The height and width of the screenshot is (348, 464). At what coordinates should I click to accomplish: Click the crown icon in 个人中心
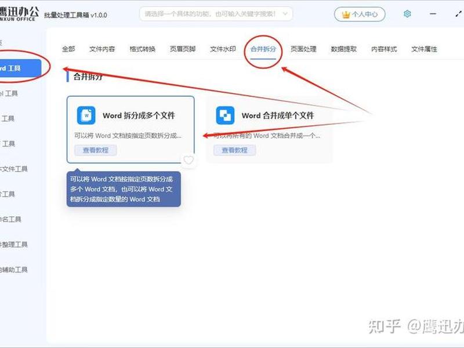(x=346, y=14)
